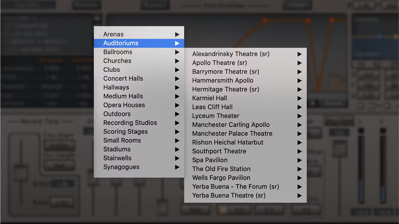
Task: Select Manchester Carling Apollo
Action: point(245,125)
